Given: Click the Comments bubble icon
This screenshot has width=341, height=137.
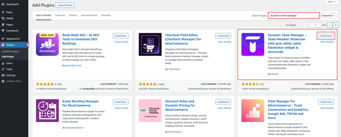Looking at the screenshot, I should [3, 31].
